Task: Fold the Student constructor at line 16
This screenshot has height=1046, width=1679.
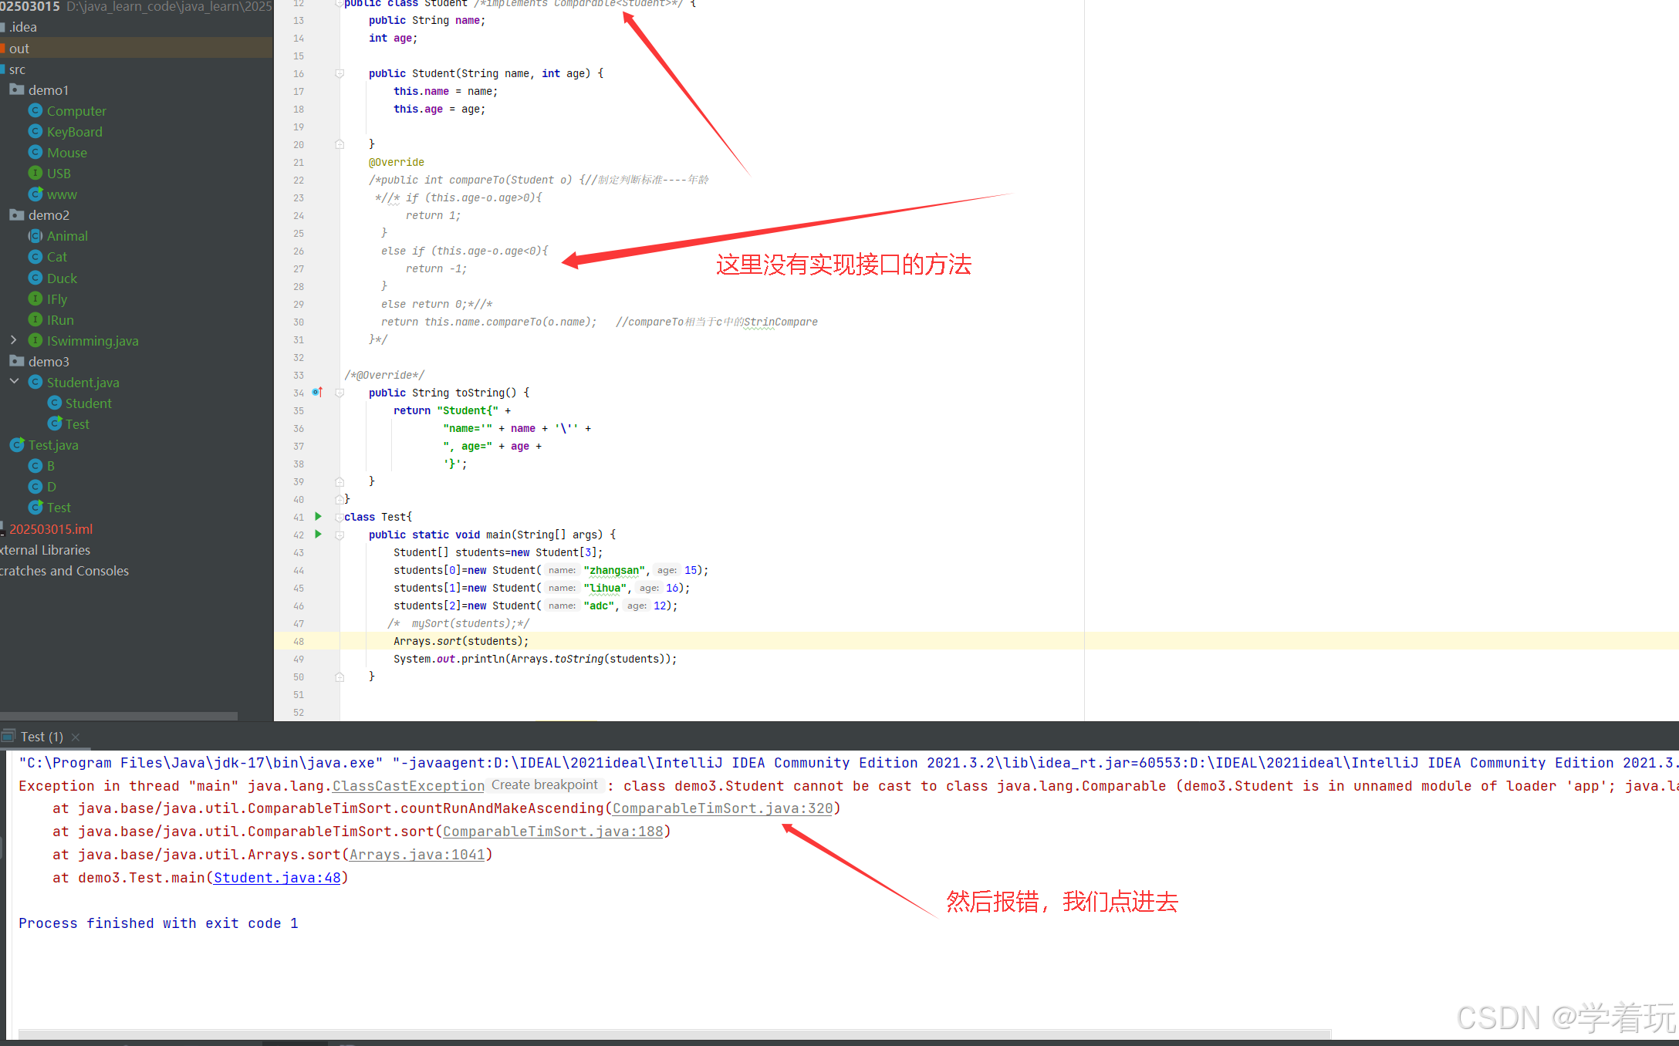Action: pos(340,74)
